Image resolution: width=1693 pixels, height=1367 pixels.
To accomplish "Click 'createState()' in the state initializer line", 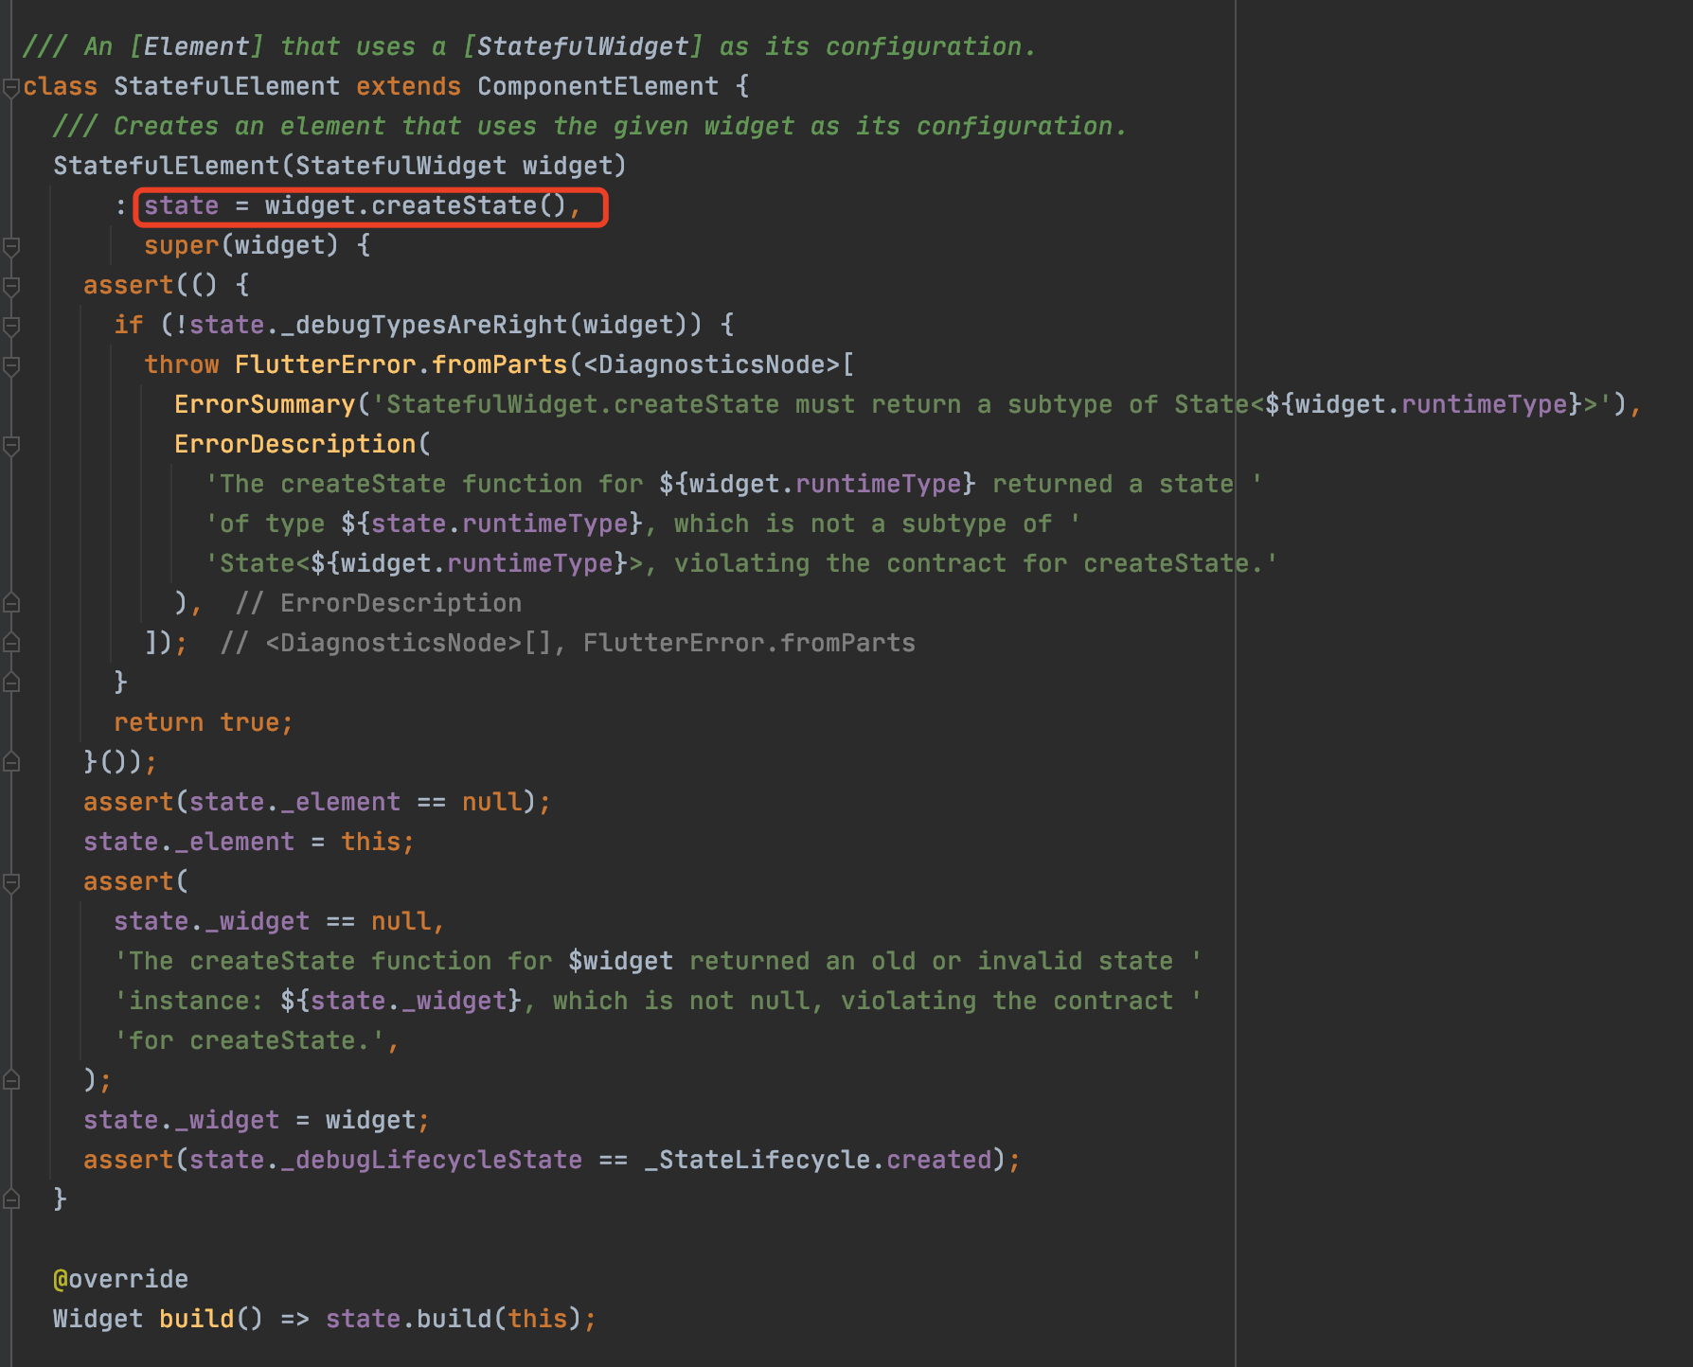I will pos(469,205).
